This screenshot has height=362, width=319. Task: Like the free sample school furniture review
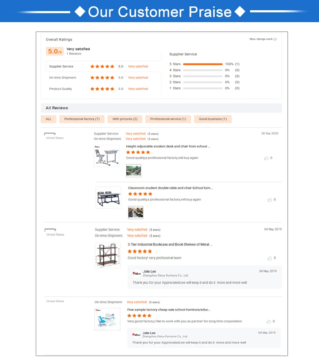pos(268,322)
